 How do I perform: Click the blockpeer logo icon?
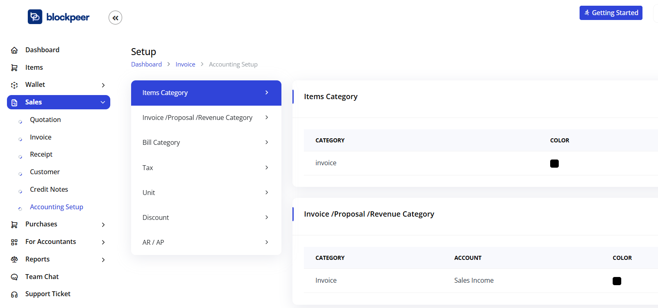(x=35, y=17)
